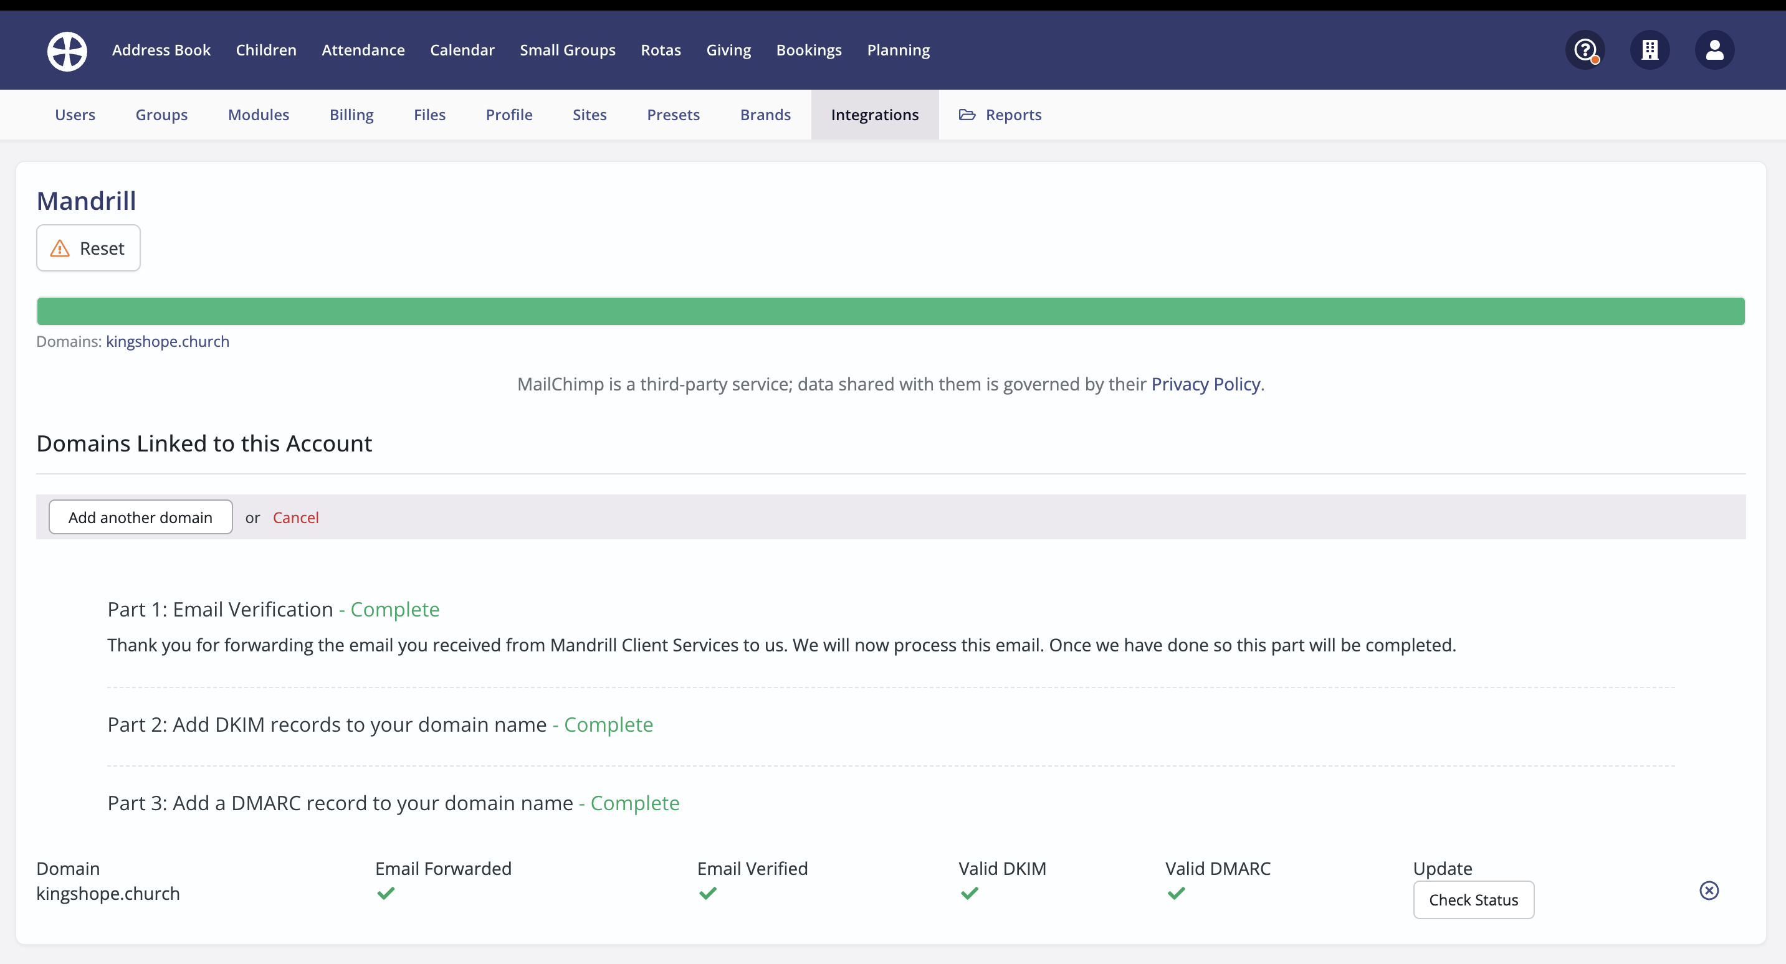Click Add another domain button

140,517
